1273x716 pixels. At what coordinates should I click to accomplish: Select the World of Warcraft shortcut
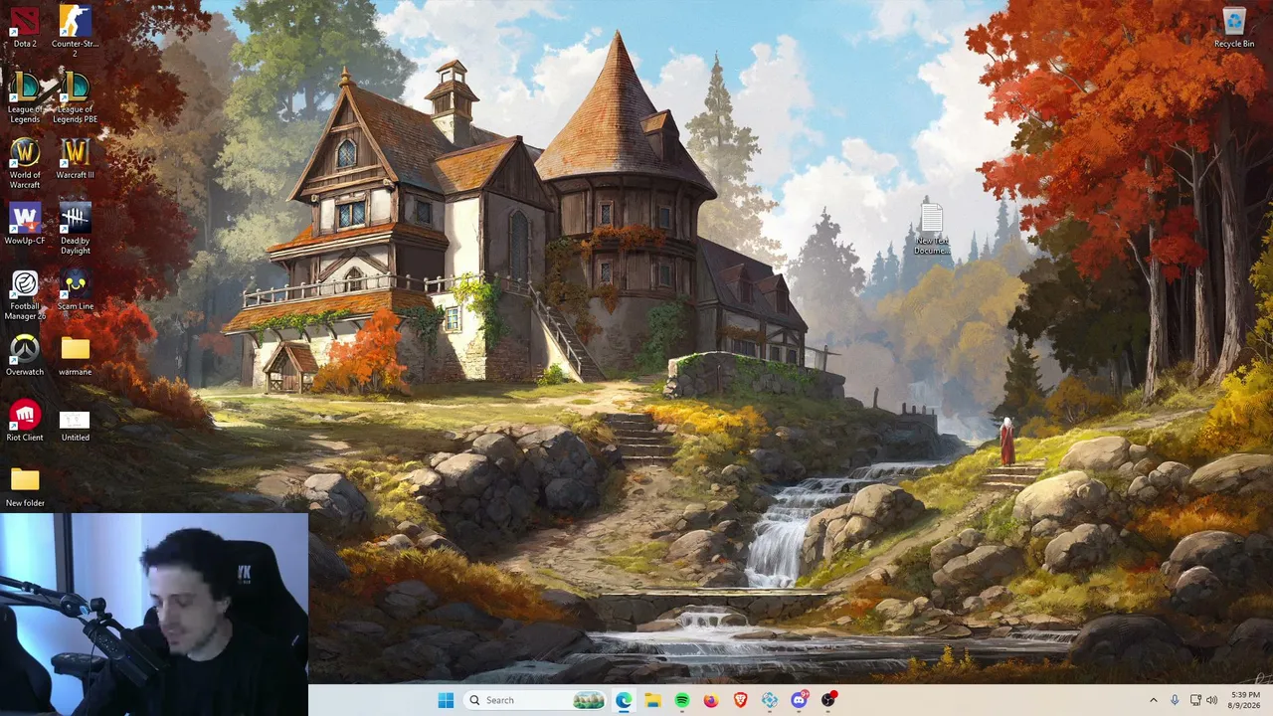[25, 163]
